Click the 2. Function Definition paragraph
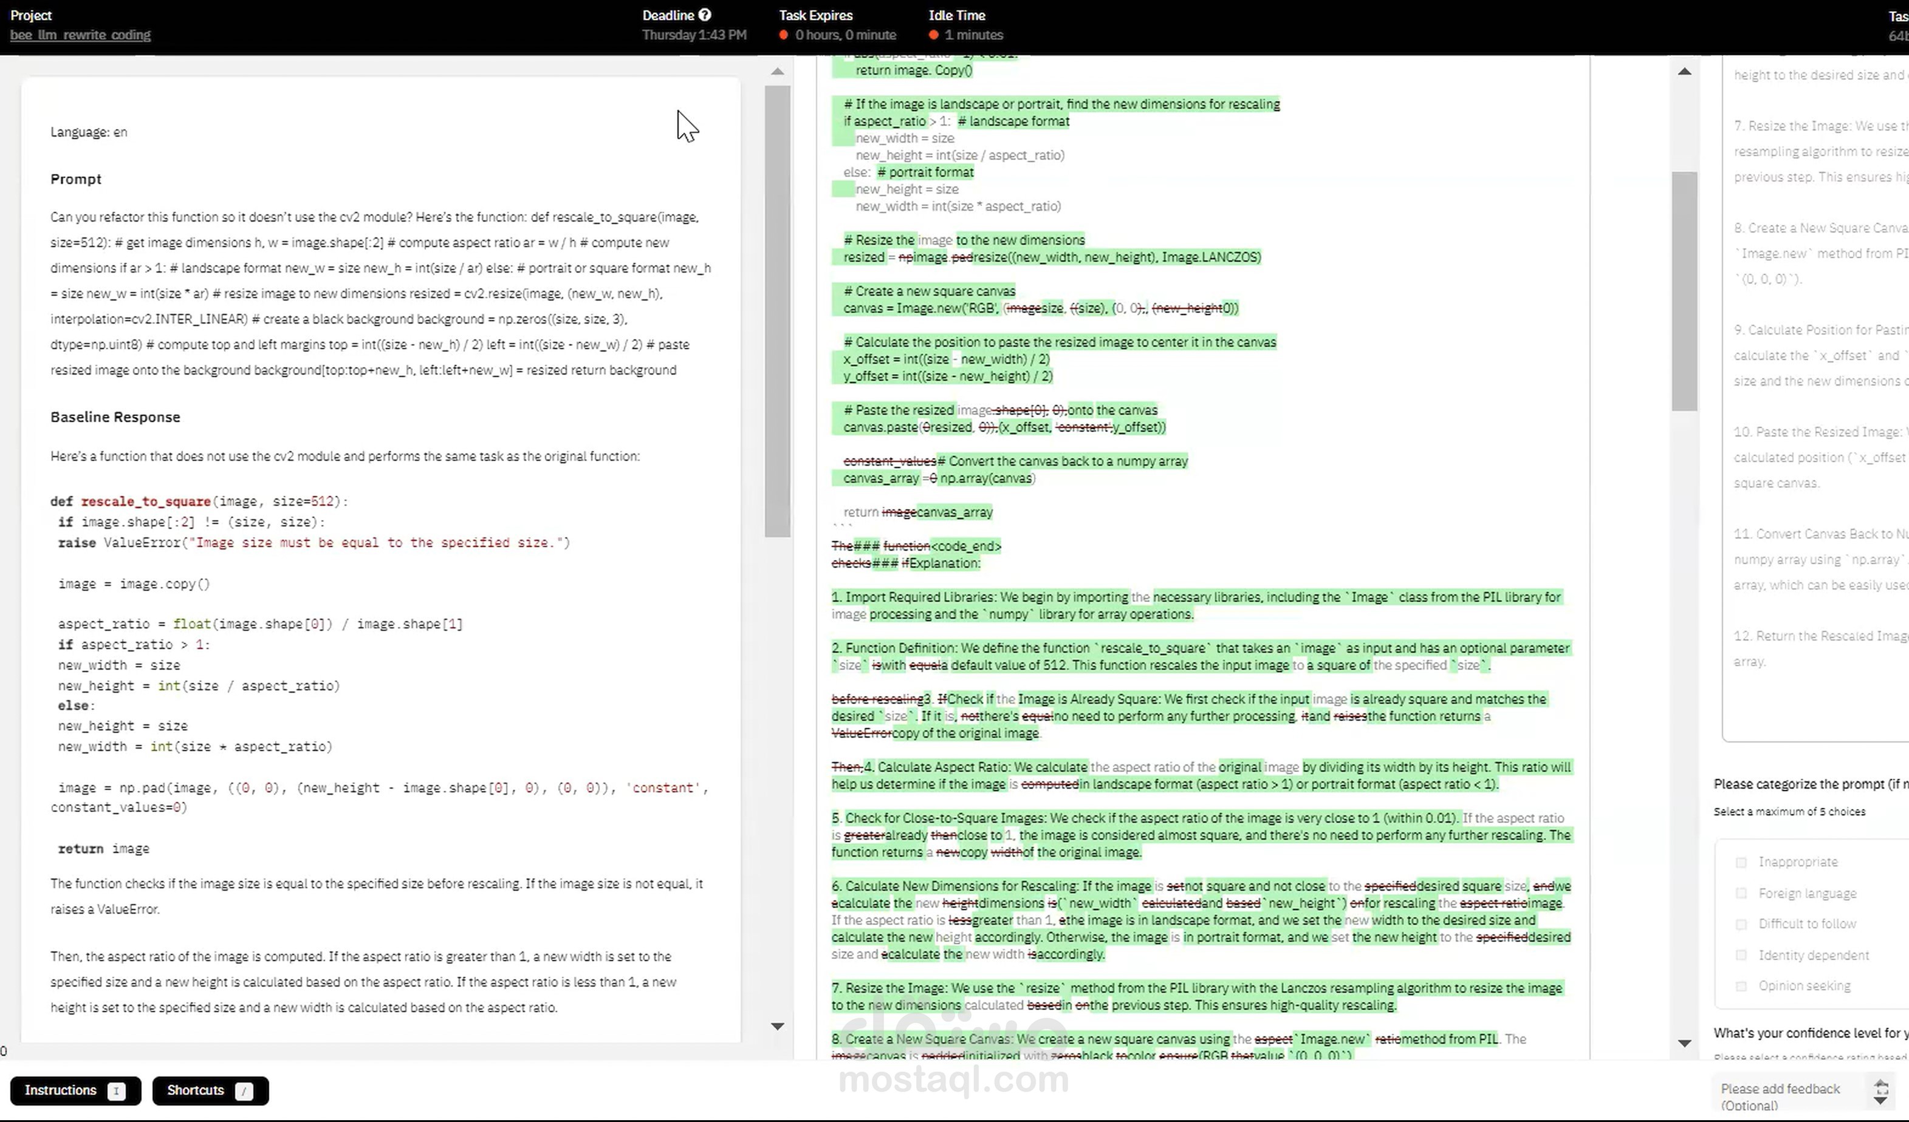This screenshot has height=1122, width=1909. click(x=1201, y=656)
